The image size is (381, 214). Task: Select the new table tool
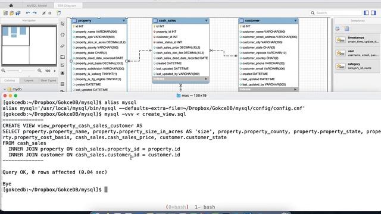pos(63,84)
